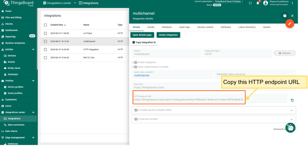Collapse the Entities sidebar group

pos(33,50)
